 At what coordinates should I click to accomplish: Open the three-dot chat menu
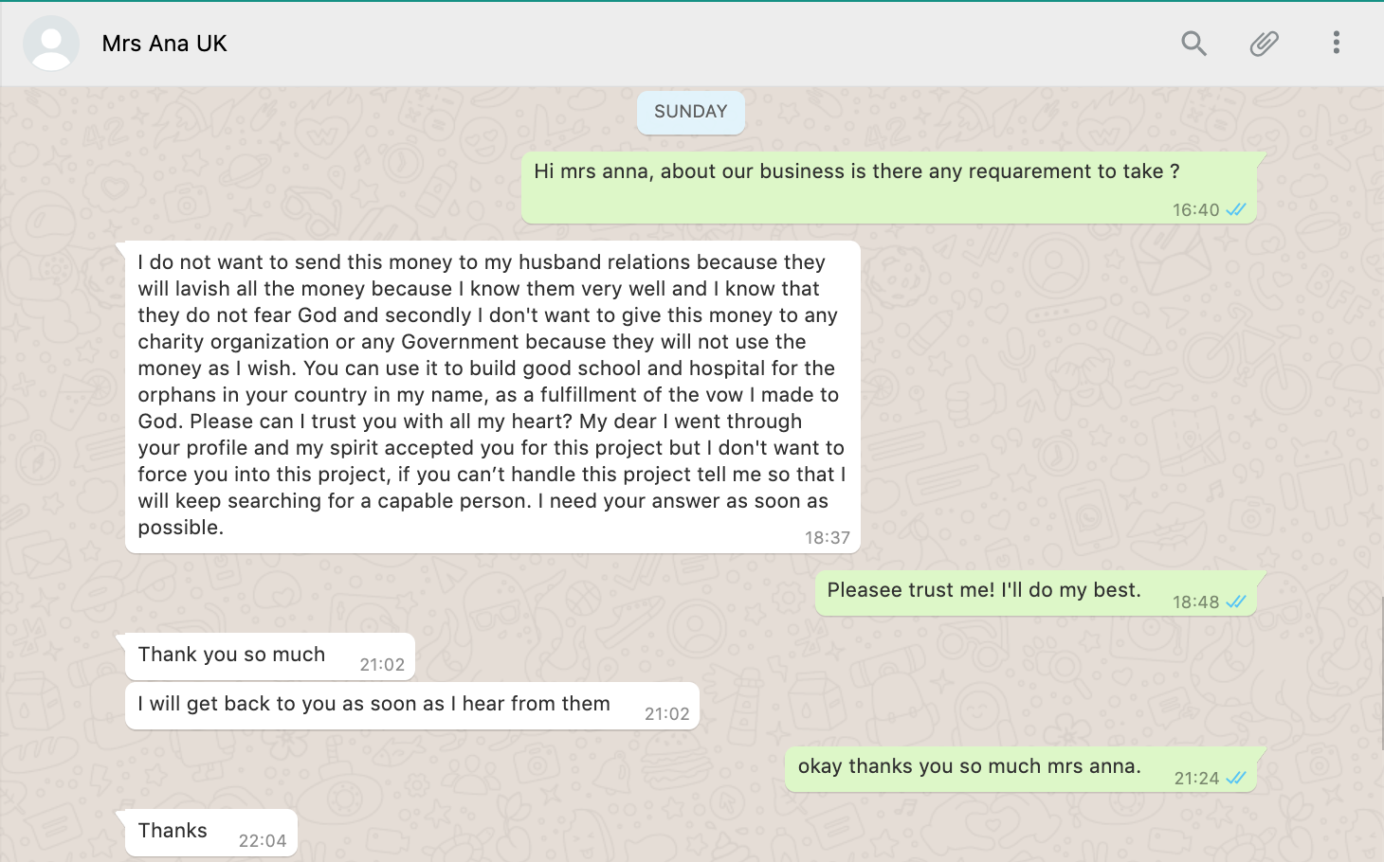[x=1336, y=43]
